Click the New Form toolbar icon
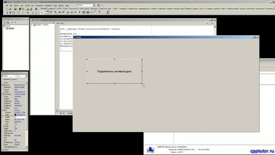Screen dimensions: 275x155 point(18,12)
